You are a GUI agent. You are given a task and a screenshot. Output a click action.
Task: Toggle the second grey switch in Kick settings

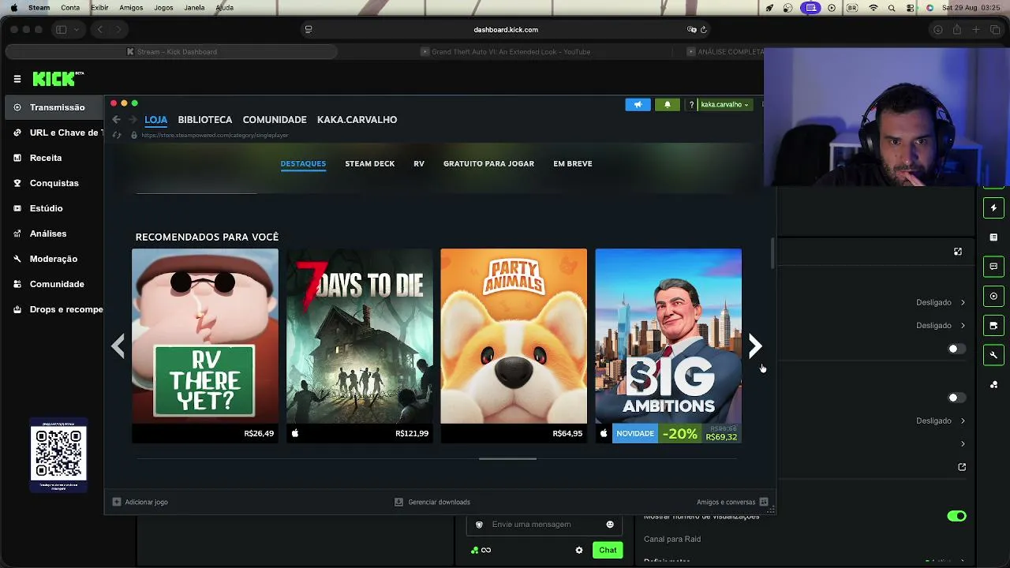956,398
